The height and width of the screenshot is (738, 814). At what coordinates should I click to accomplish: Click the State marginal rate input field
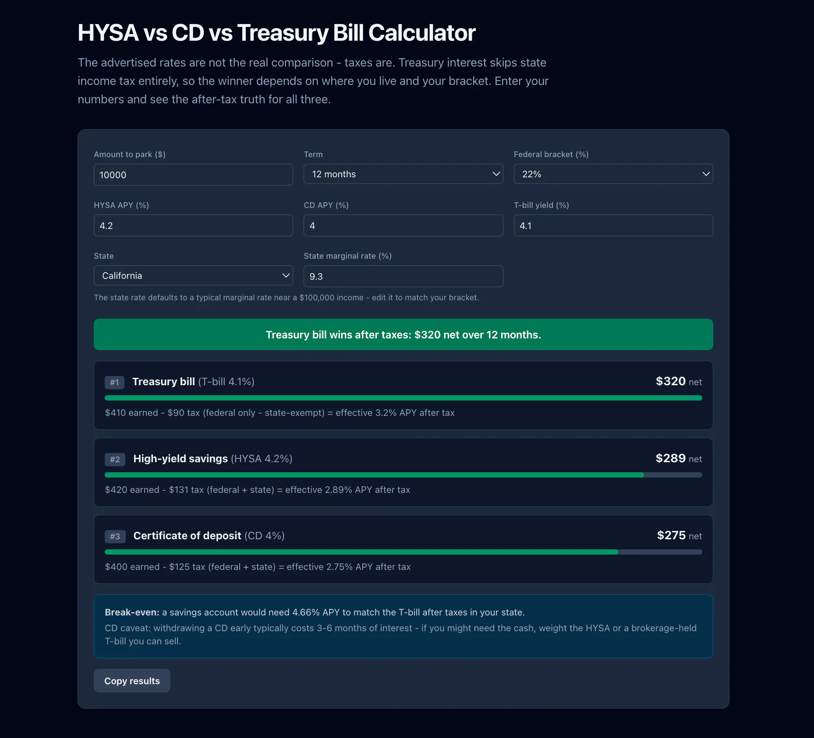click(403, 276)
